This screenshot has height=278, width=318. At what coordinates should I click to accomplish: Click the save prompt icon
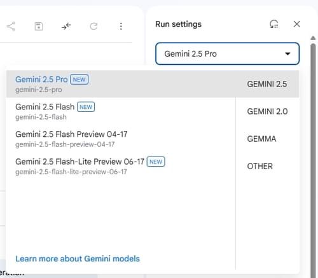click(39, 26)
